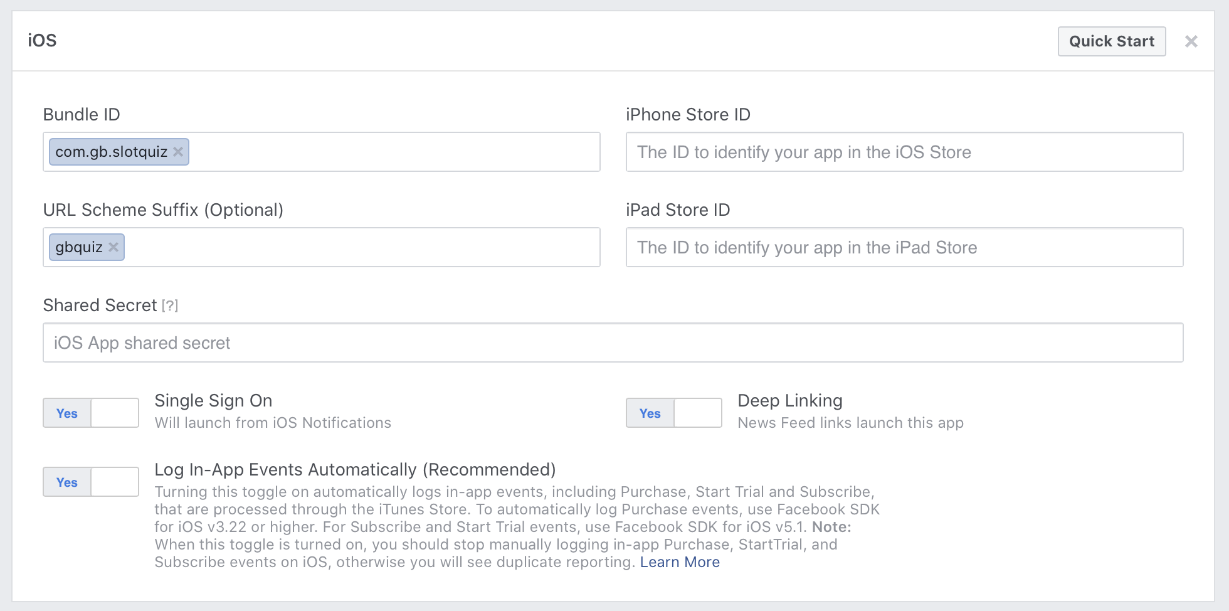The width and height of the screenshot is (1229, 611).
Task: Toggle the Single Sign On switch
Action: pos(91,413)
